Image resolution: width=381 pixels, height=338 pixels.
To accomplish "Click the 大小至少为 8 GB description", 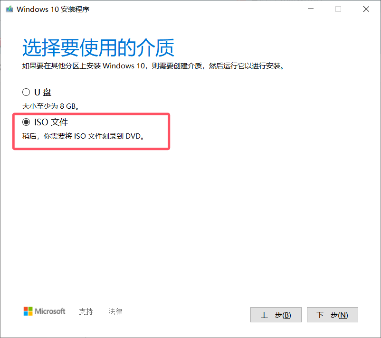I will [x=50, y=106].
